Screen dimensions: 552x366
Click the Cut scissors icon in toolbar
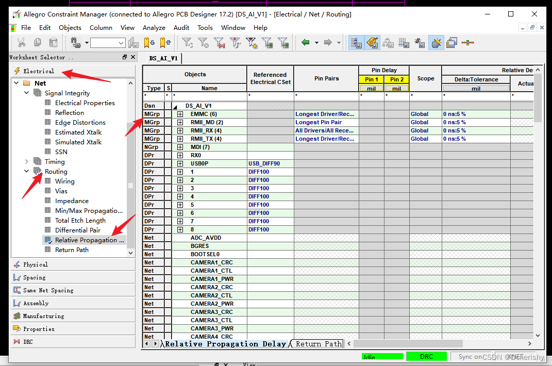click(x=22, y=43)
